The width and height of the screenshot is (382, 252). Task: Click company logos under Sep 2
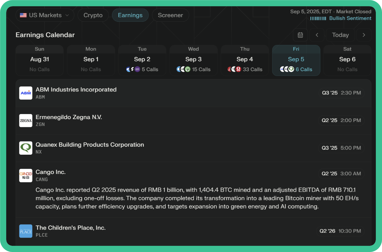(x=133, y=69)
